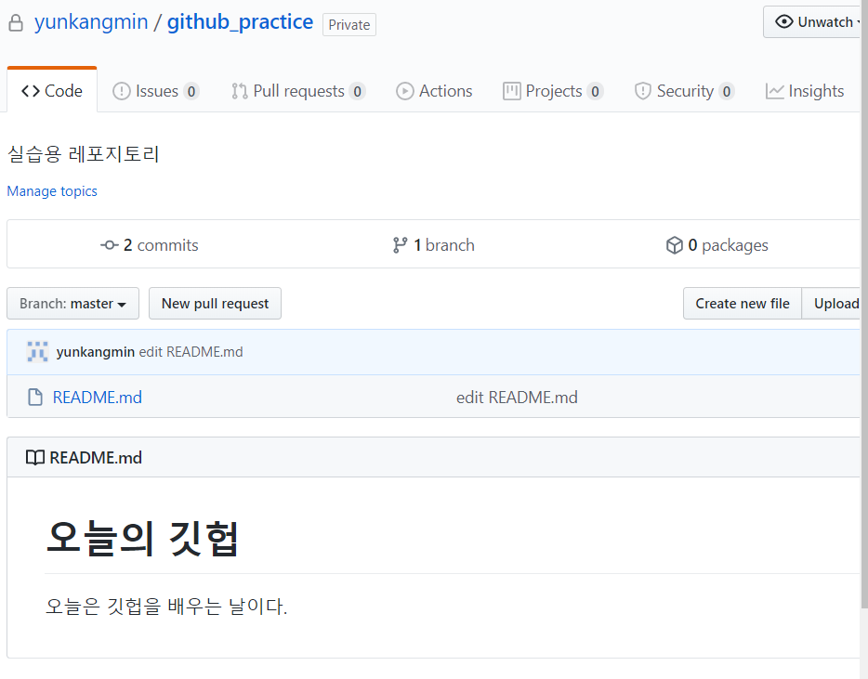Click the README book icon

35,458
